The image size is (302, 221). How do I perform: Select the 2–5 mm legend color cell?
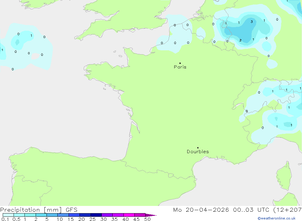41,215
